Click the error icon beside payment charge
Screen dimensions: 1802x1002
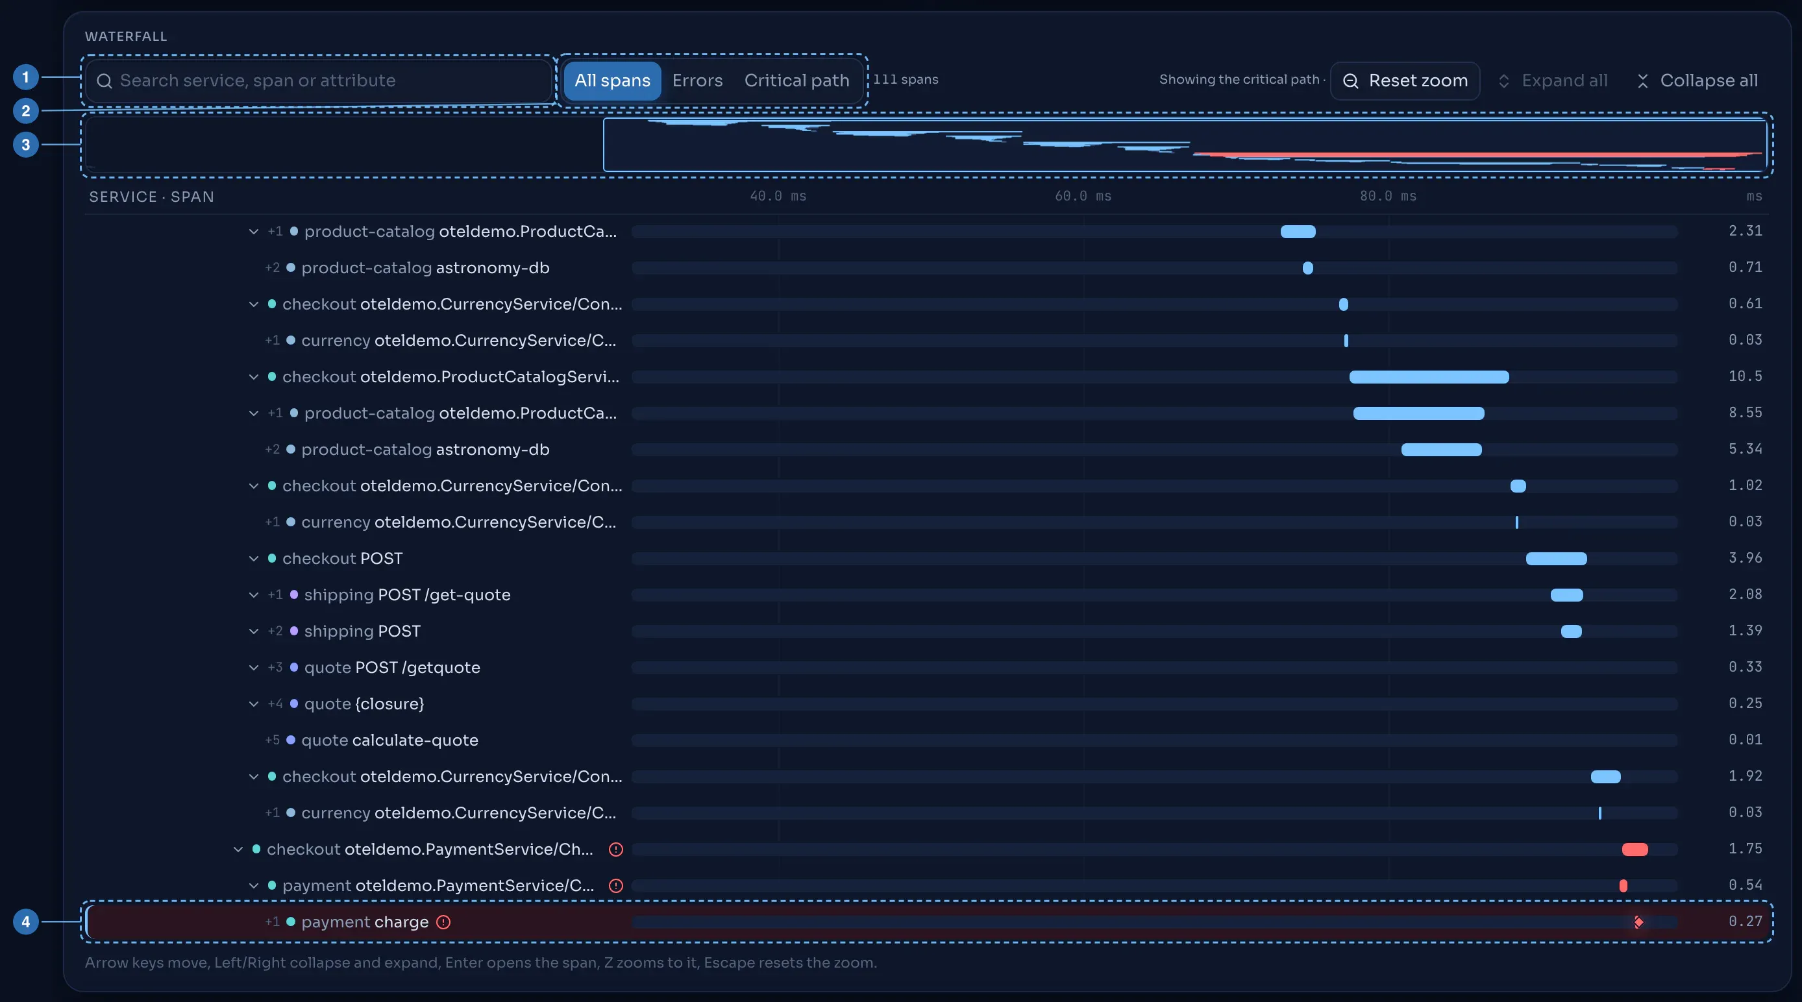pos(443,922)
